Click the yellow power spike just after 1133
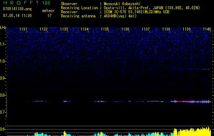This screenshot has height=136, width=214. click(65, 133)
